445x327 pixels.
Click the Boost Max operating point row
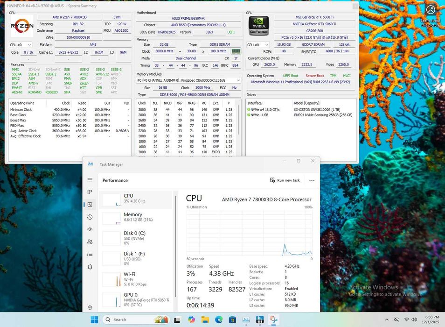[70, 120]
